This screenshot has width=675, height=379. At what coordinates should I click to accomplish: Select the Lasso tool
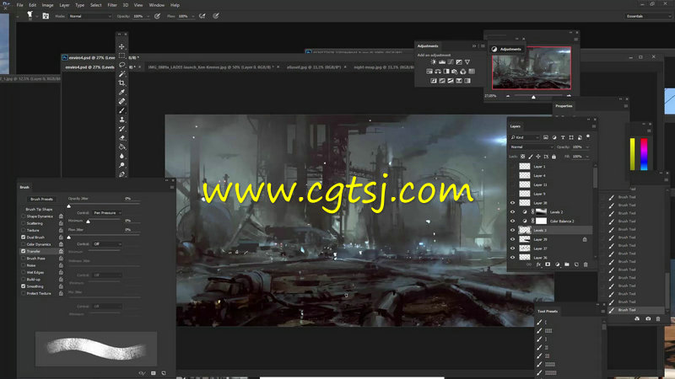tap(121, 65)
